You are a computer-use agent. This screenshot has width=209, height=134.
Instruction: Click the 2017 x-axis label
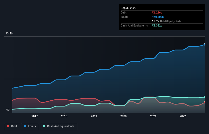(x=35, y=116)
